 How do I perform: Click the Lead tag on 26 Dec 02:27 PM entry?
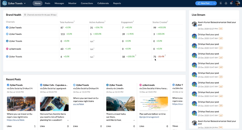tap(221, 29)
